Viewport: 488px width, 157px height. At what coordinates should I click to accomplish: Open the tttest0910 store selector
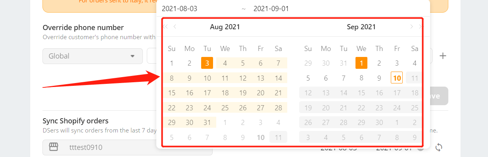pos(127,148)
